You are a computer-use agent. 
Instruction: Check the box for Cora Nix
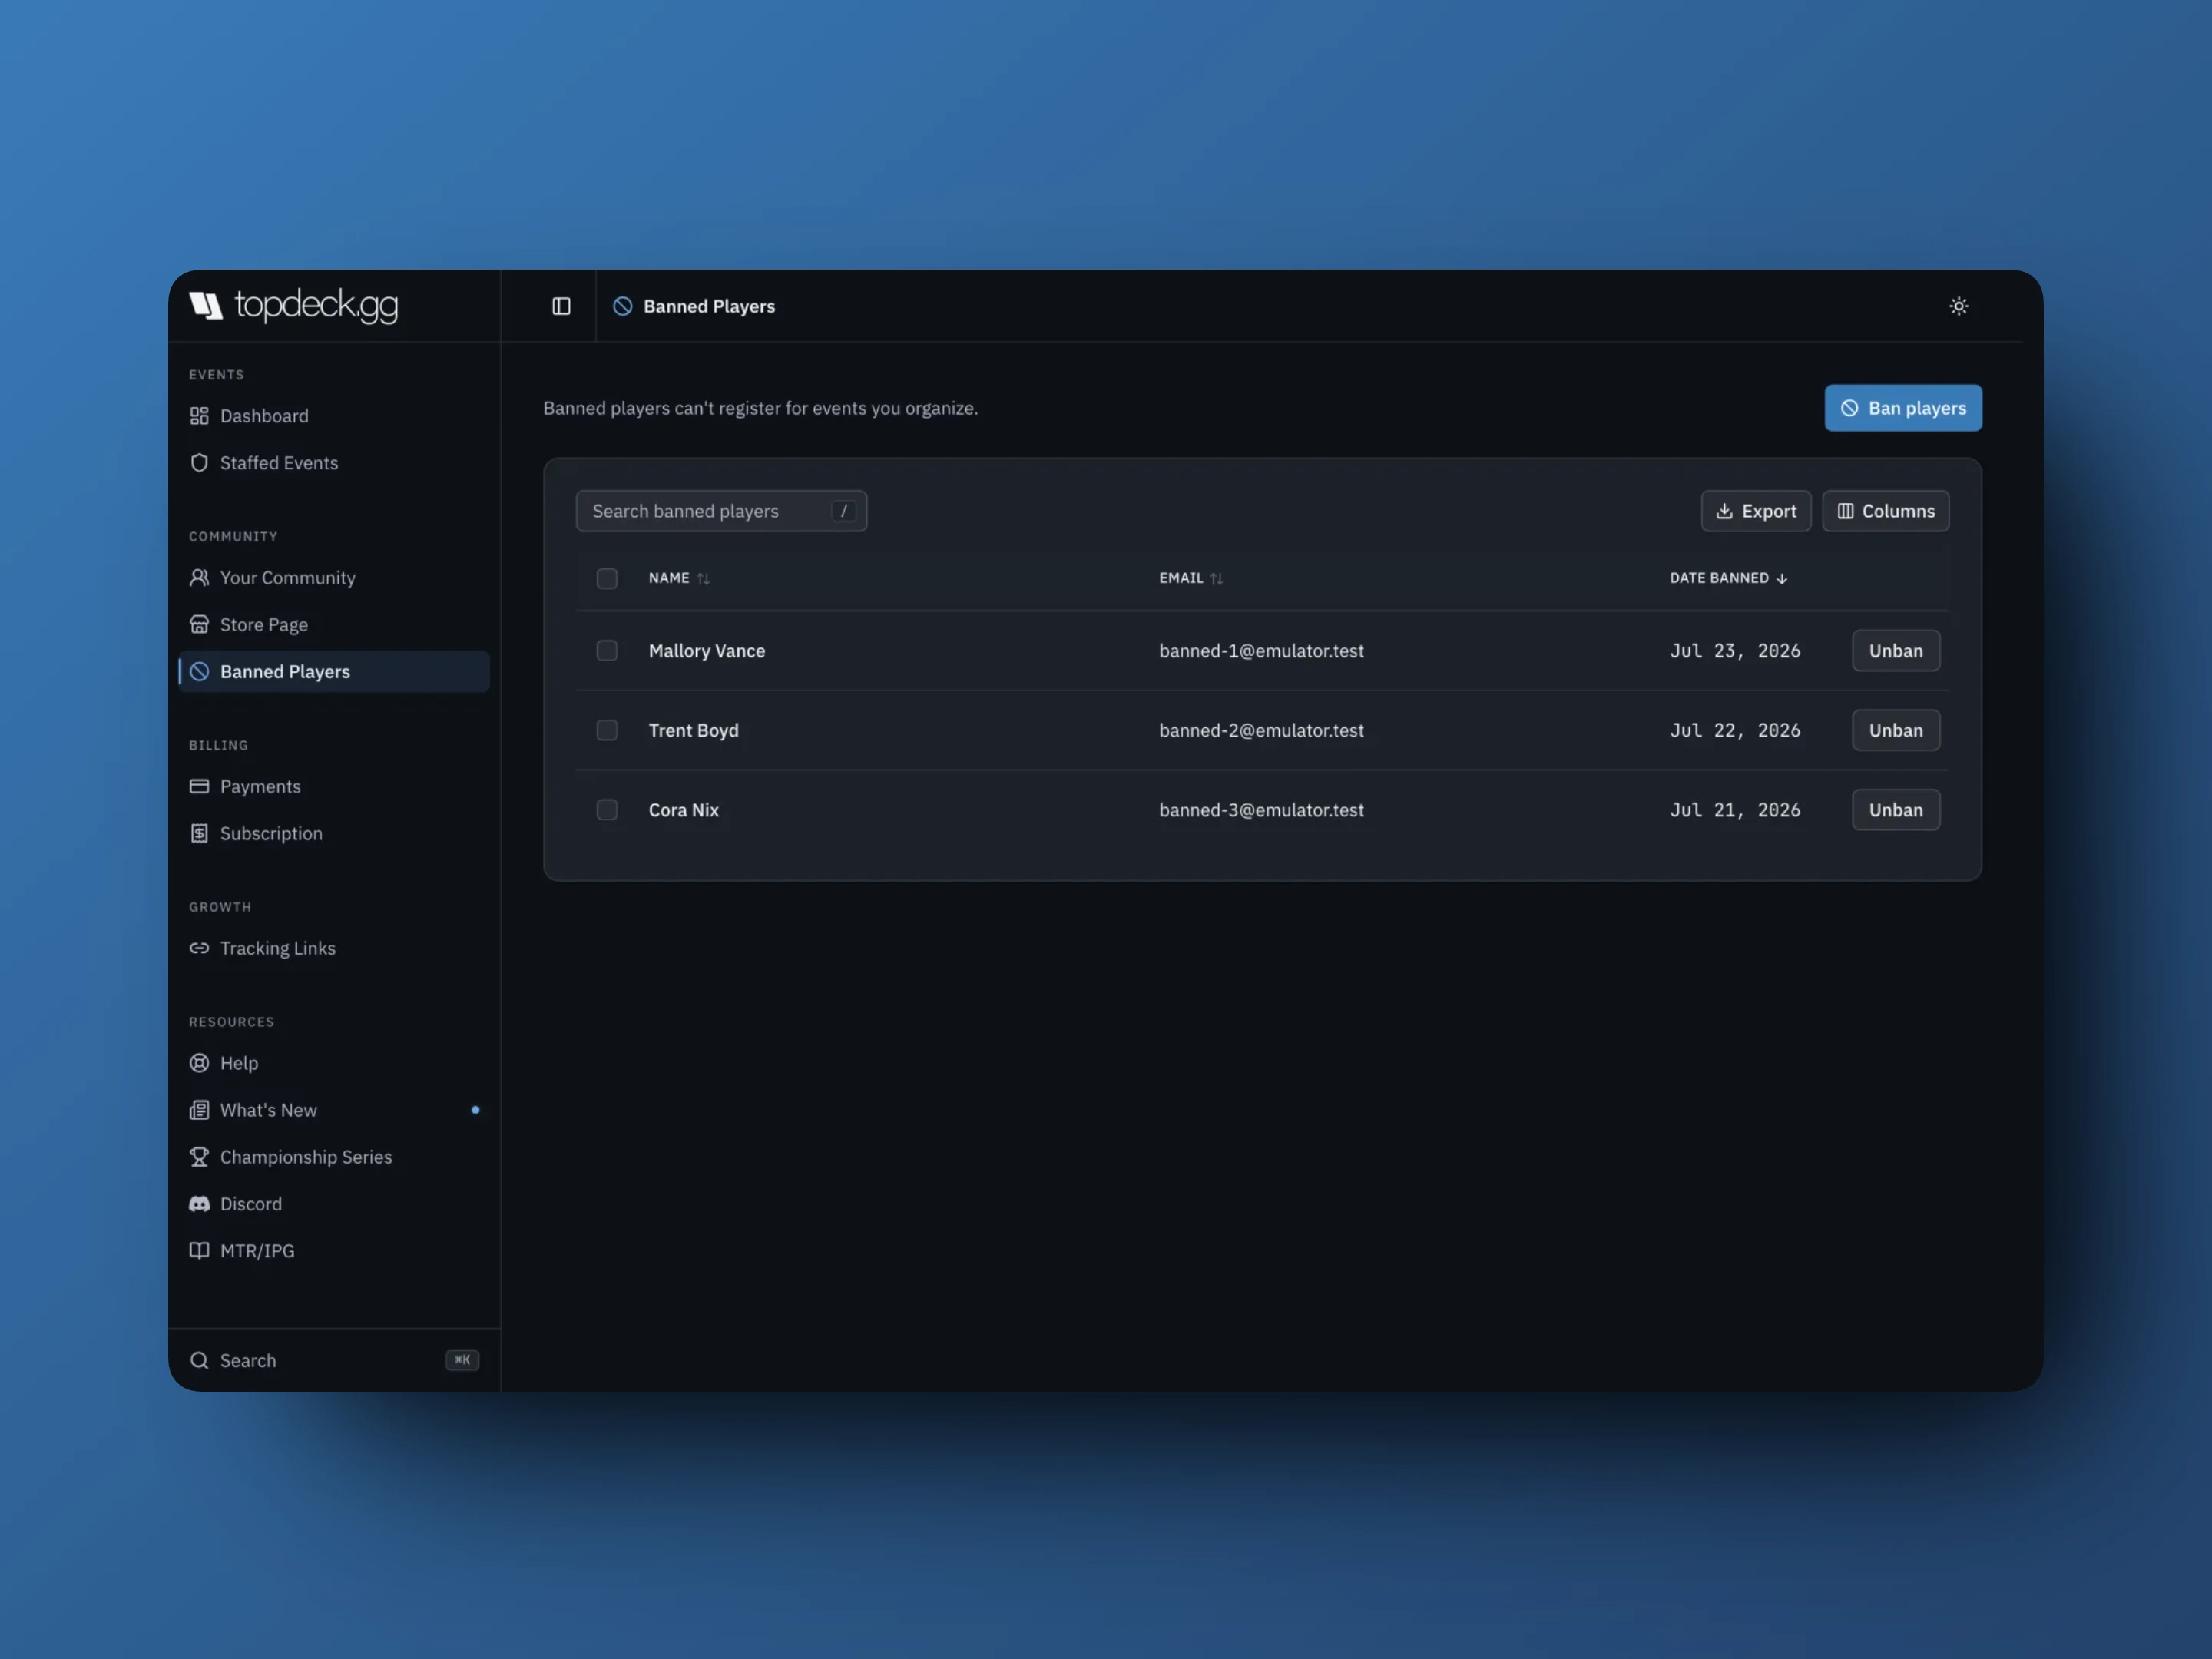607,810
